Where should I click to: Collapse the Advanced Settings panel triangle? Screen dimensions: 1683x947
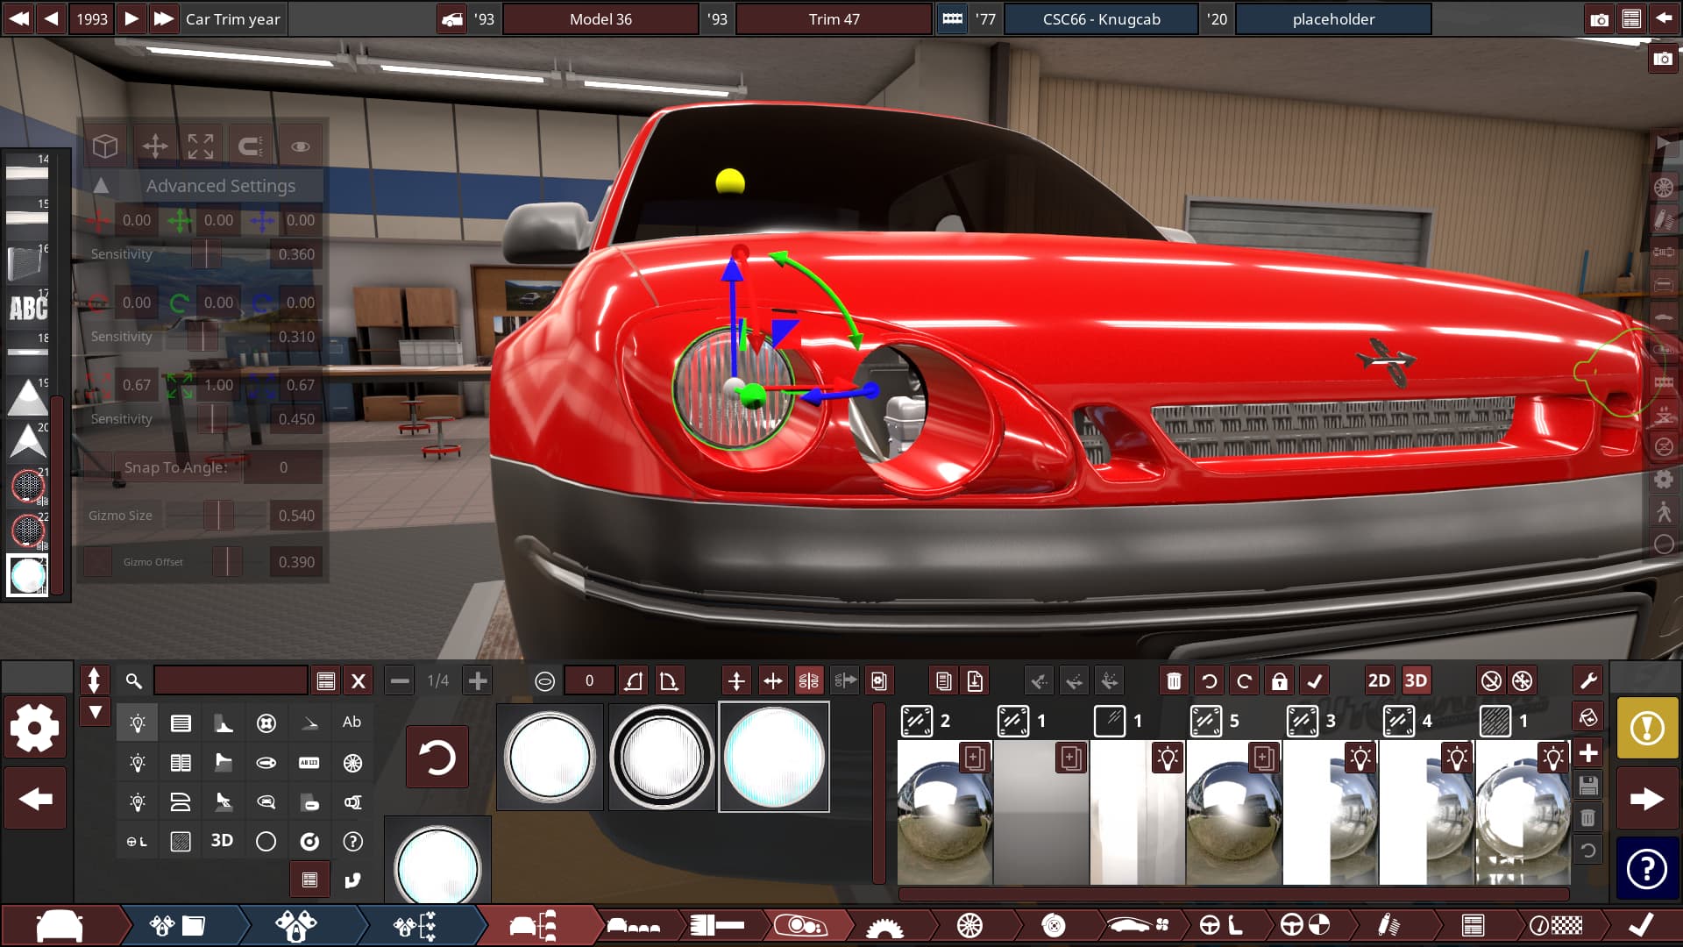point(101,186)
